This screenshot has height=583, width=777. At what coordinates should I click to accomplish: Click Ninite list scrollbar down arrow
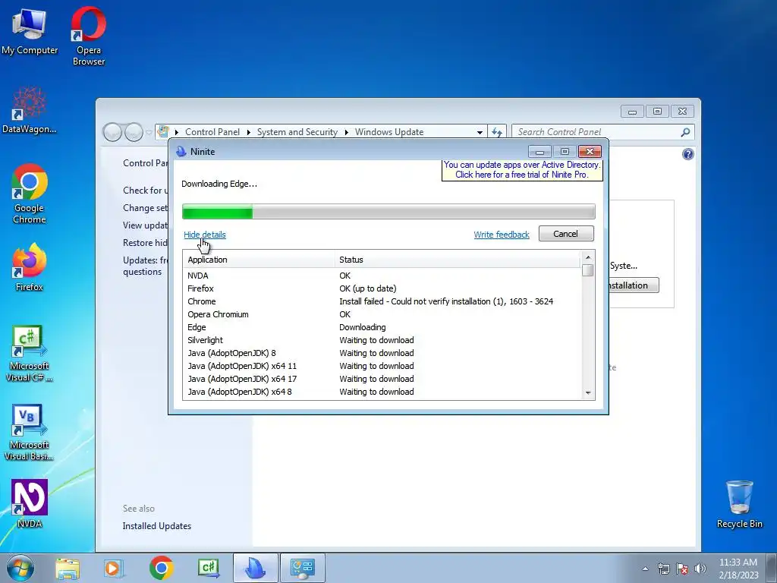pyautogui.click(x=588, y=393)
